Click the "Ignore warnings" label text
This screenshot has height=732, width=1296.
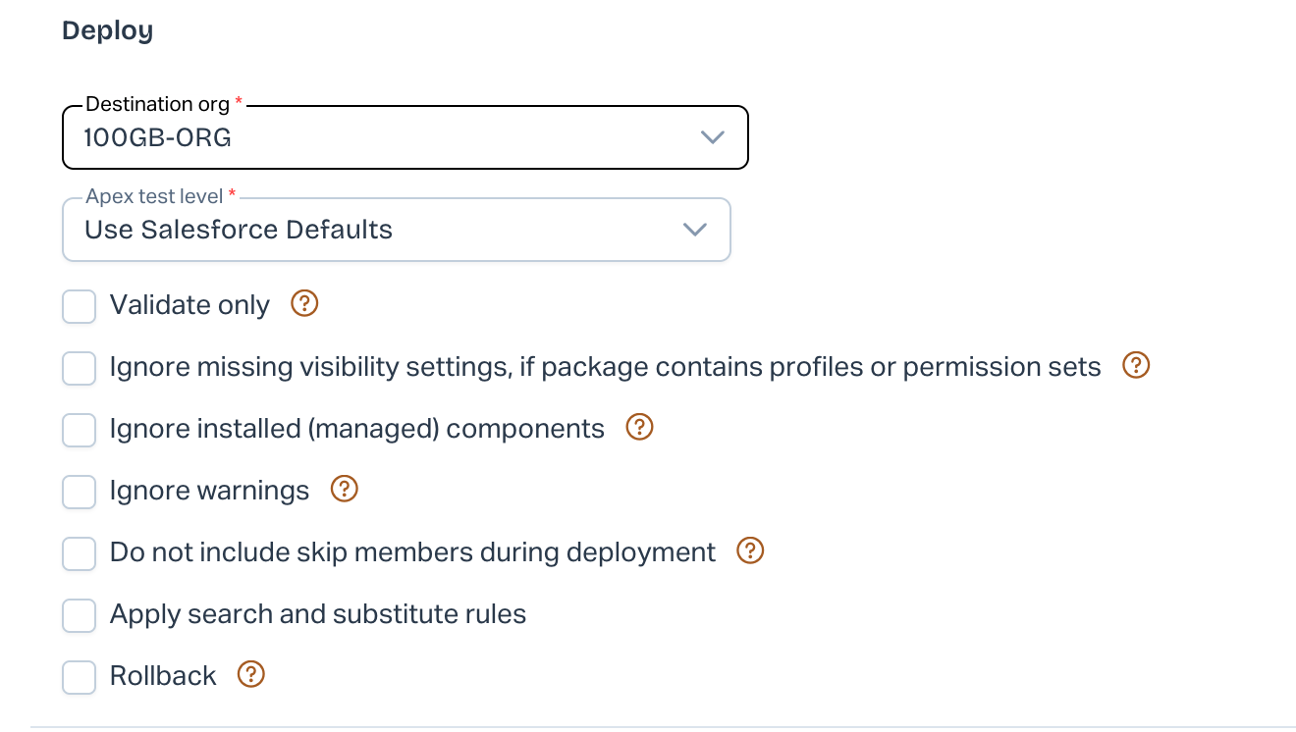[x=209, y=491]
